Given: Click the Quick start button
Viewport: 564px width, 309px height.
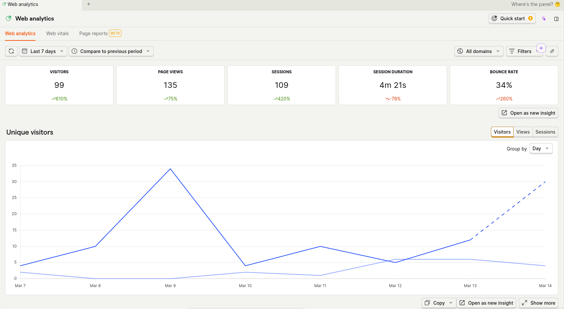Looking at the screenshot, I should [x=512, y=19].
